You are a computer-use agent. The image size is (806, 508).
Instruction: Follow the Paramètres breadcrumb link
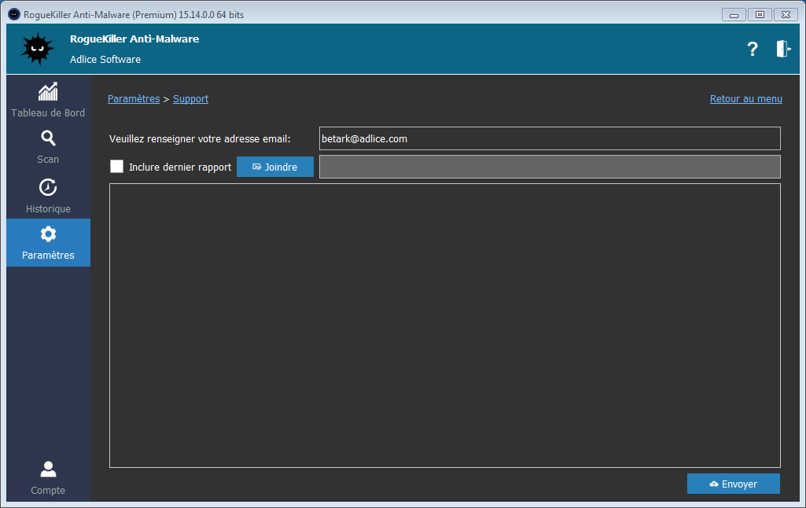pos(133,99)
